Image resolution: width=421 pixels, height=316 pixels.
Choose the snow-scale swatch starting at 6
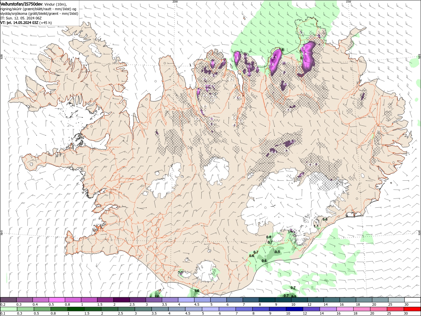[x=235, y=300]
